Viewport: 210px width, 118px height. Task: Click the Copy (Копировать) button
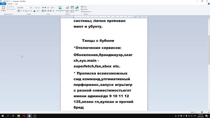pos(11,9)
